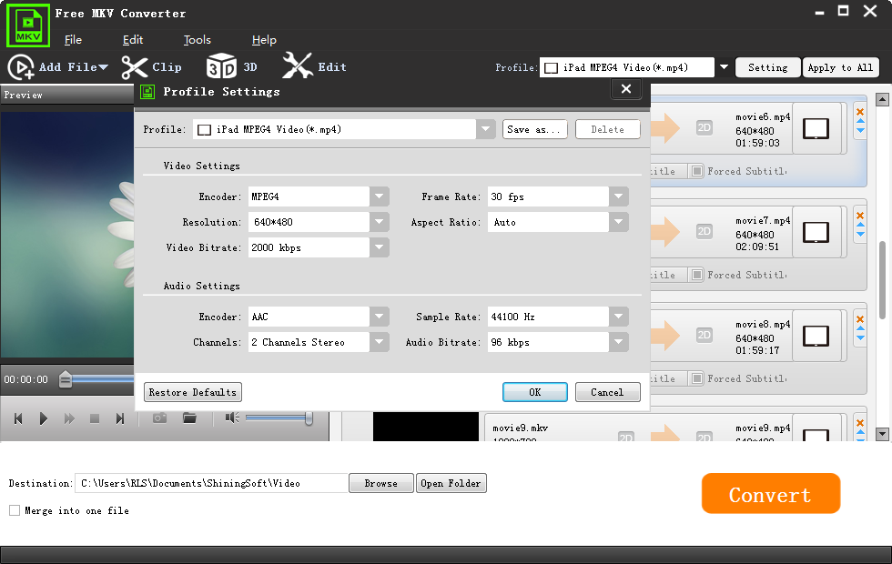This screenshot has height=564, width=892.
Task: Click the Destination path input field
Action: click(x=211, y=483)
